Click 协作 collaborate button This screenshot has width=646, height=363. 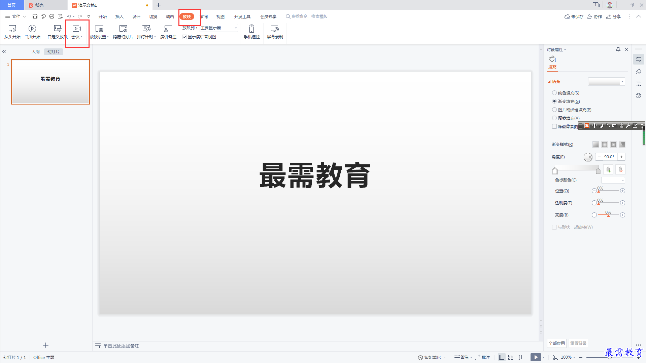click(x=594, y=16)
